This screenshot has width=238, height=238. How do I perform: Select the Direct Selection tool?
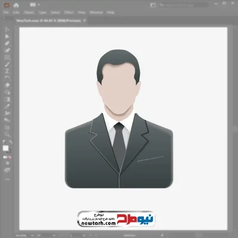(7, 36)
